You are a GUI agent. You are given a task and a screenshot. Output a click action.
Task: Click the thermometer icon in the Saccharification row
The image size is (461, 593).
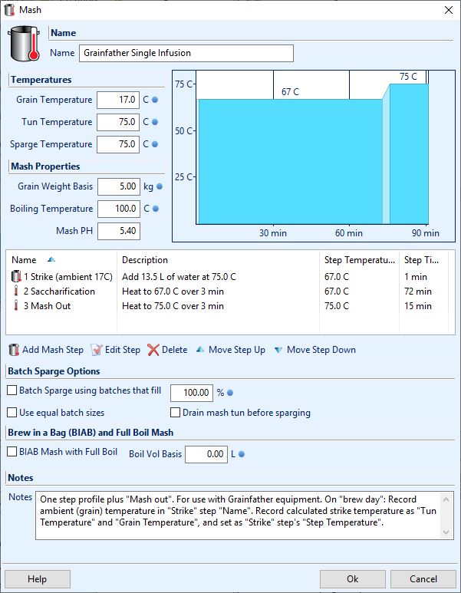(16, 292)
